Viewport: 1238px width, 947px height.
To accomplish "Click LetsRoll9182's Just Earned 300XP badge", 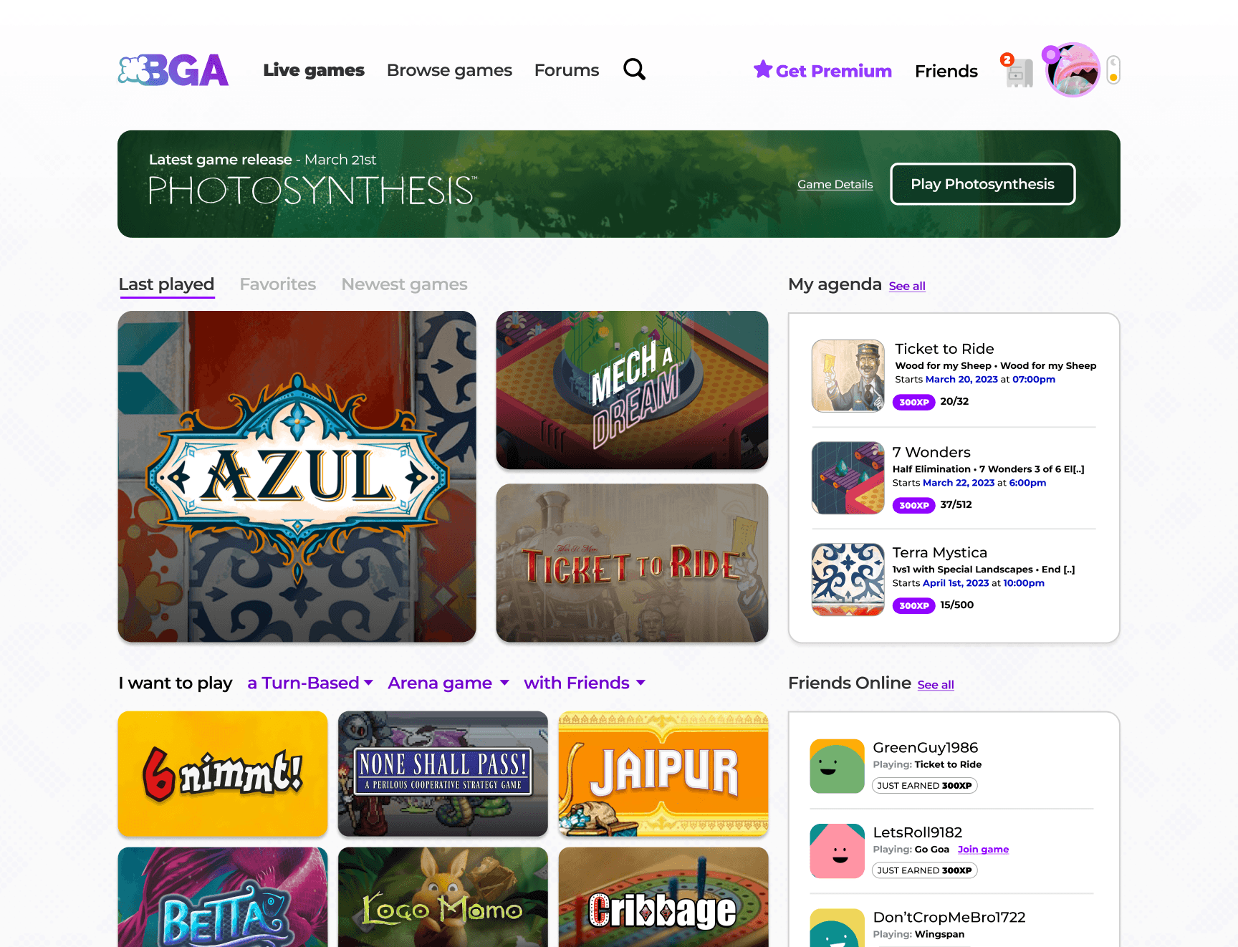I will (x=924, y=870).
